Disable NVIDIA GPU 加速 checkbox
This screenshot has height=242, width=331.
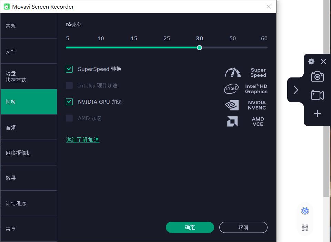coord(69,102)
